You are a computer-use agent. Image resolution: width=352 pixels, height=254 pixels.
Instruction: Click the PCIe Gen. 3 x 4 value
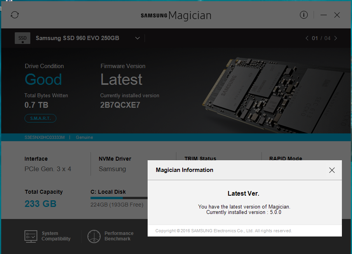tap(48, 169)
